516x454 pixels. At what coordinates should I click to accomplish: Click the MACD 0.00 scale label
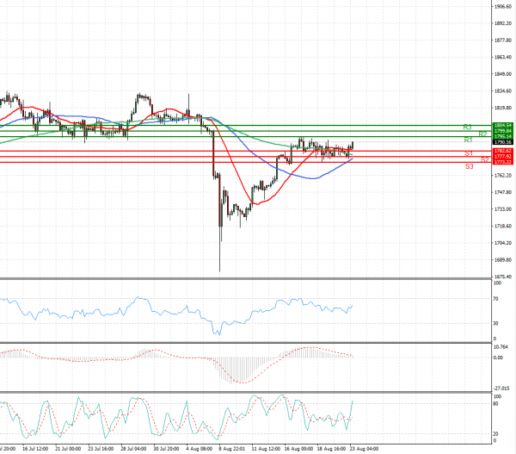point(498,358)
